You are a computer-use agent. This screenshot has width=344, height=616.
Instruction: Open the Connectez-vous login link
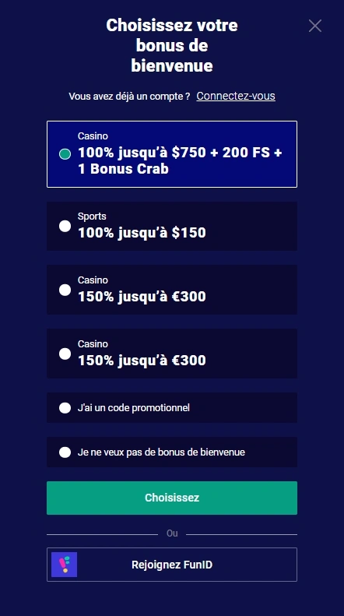(236, 96)
